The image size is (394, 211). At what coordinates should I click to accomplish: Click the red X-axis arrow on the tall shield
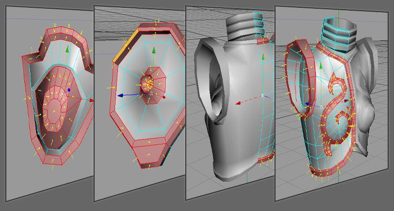[91, 100]
